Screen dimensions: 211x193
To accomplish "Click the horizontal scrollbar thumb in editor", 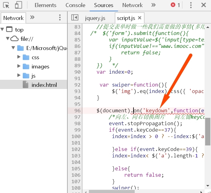I will tap(112, 192).
